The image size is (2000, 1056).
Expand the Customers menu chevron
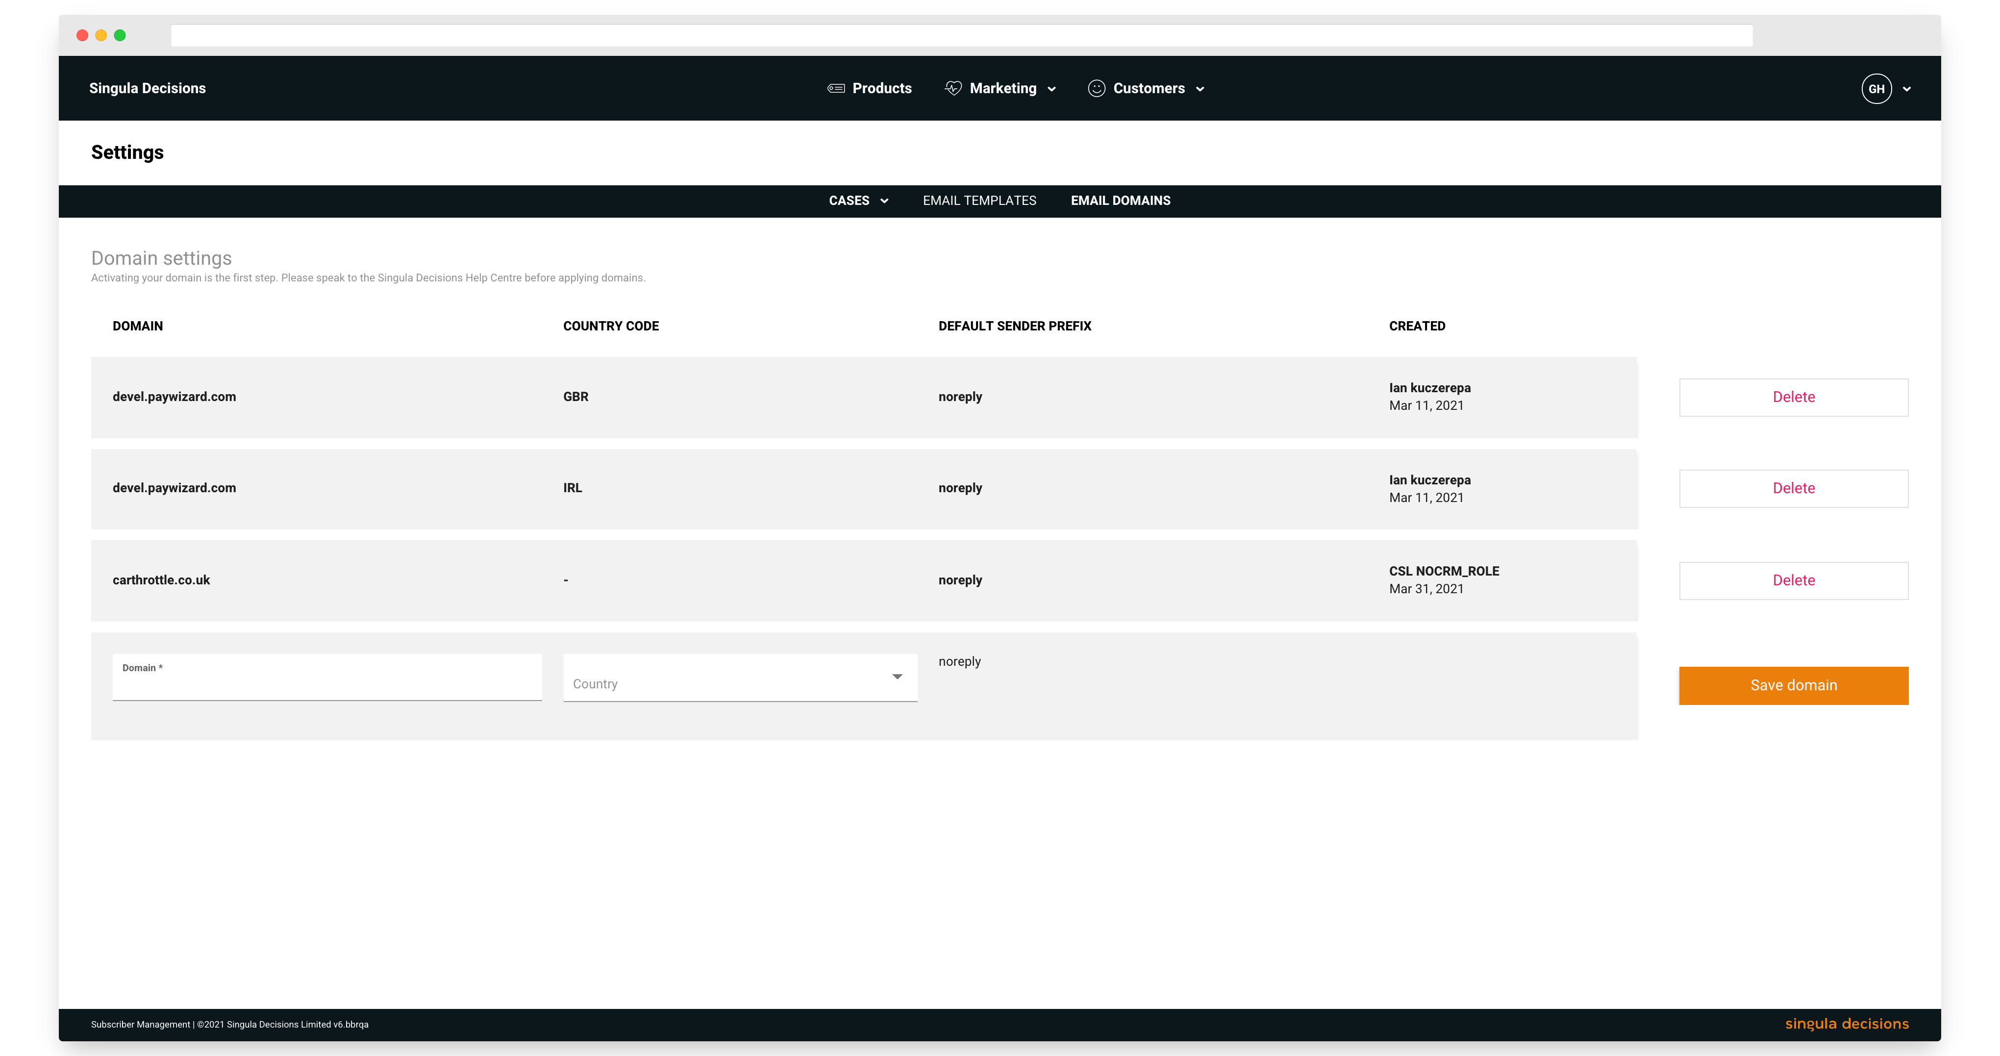[1200, 89]
